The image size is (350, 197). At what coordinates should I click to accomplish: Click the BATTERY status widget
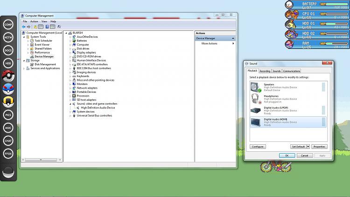pyautogui.click(x=317, y=5)
